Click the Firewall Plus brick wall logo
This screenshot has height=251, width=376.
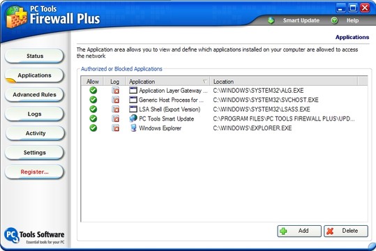pos(16,17)
